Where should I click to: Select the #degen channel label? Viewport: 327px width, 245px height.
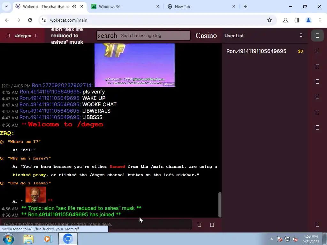click(x=23, y=36)
